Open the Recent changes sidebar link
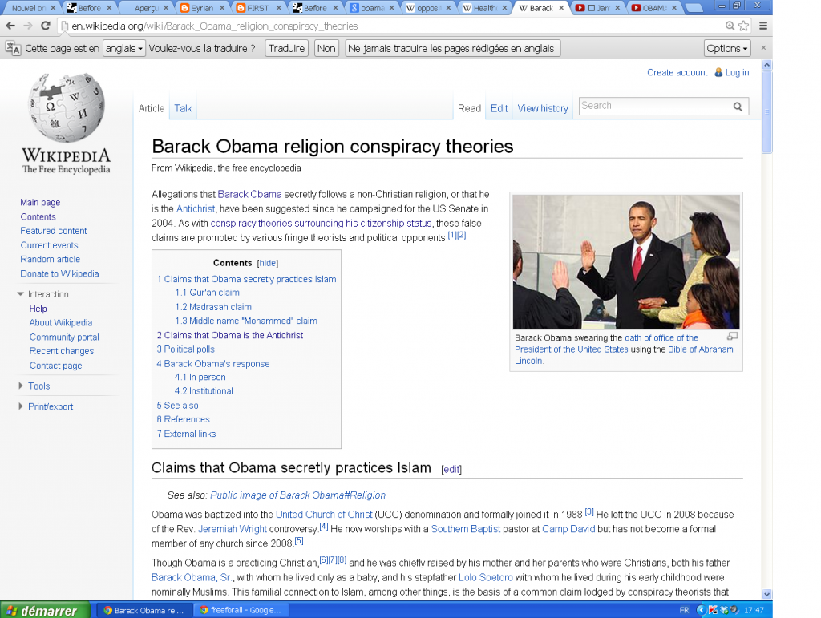Viewport: 821px width, 618px height. coord(62,351)
